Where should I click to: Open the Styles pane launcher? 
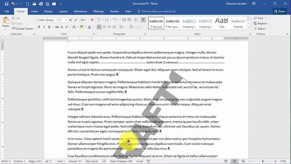pyautogui.click(x=250, y=34)
